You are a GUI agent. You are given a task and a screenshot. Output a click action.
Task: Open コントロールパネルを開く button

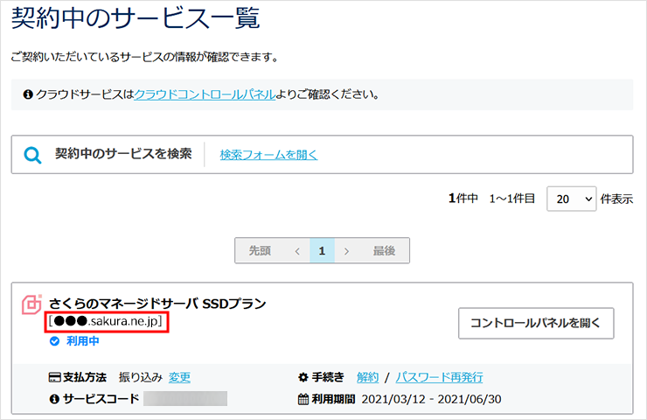coord(536,323)
